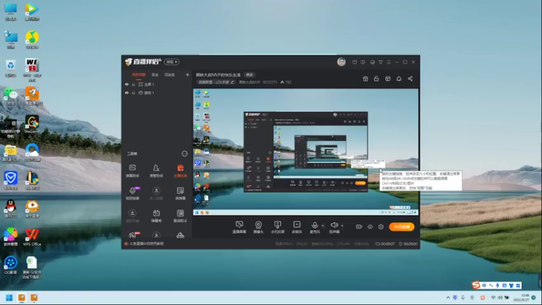This screenshot has height=305, width=542.
Task: Toggle the preview eye icon in bottom bar
Action: (370, 227)
